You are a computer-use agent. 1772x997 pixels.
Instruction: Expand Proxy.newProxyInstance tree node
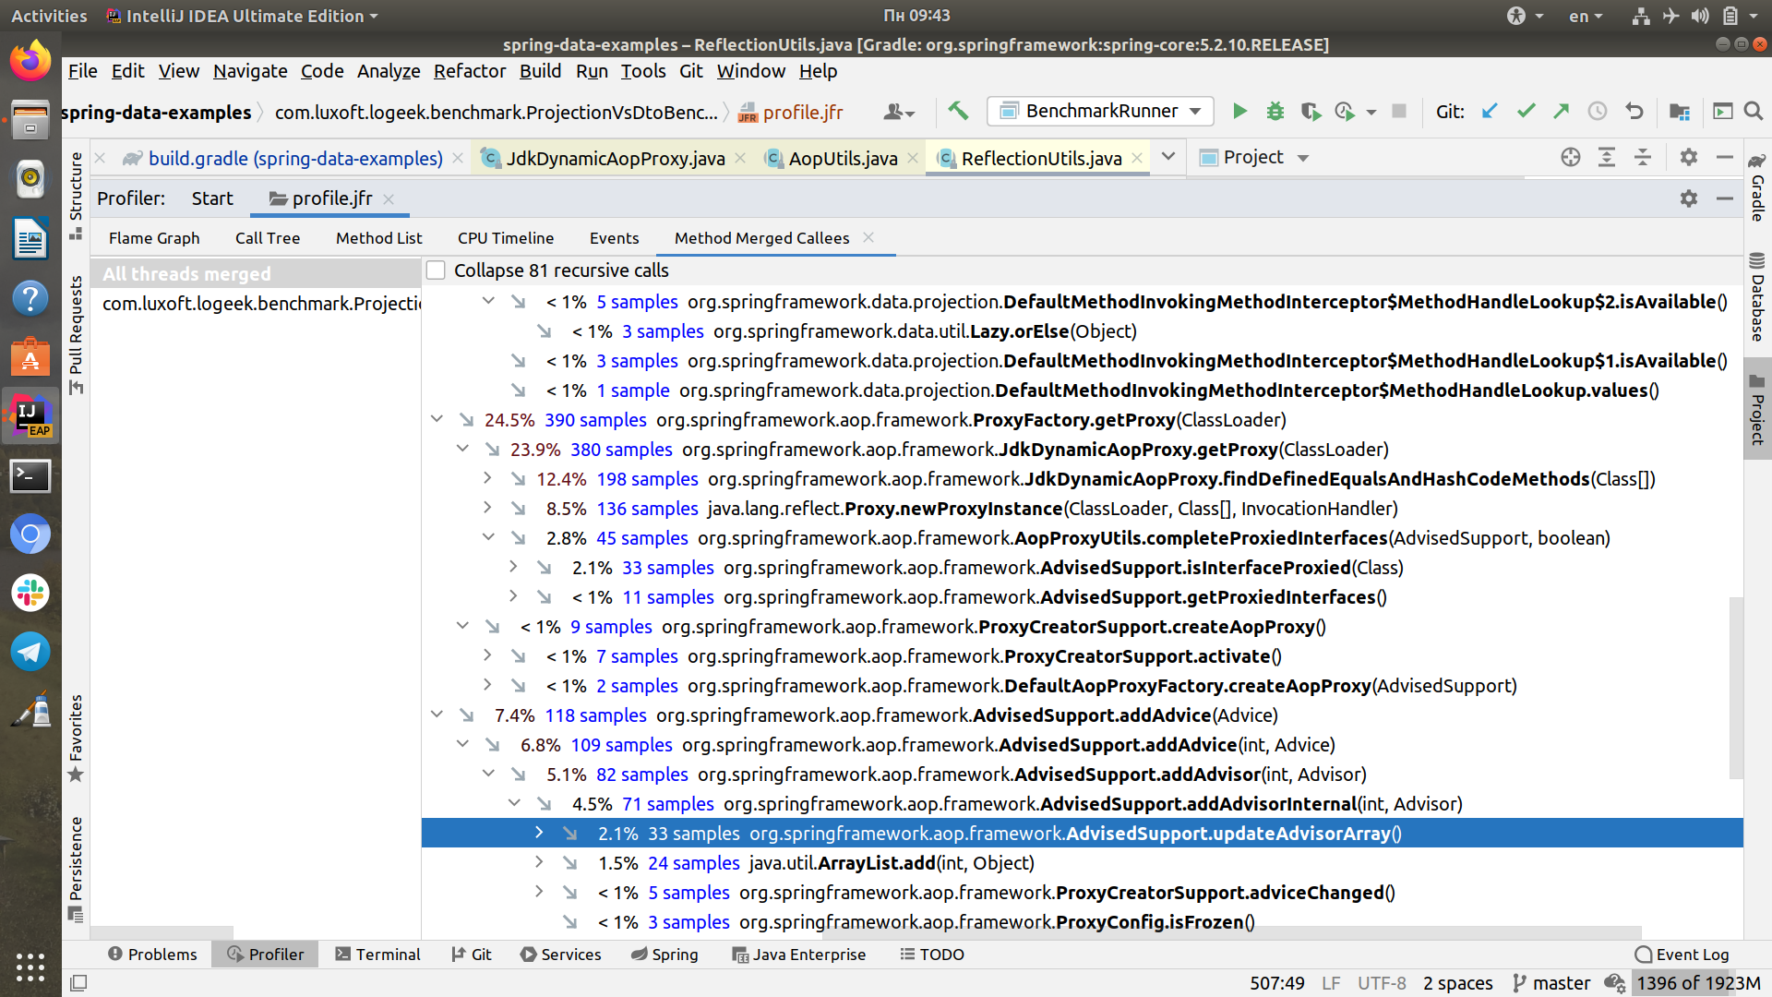[x=488, y=508]
